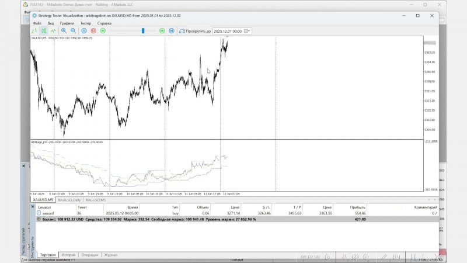Open the Графики menu
Viewport: 467px width, 263px height.
67,23
